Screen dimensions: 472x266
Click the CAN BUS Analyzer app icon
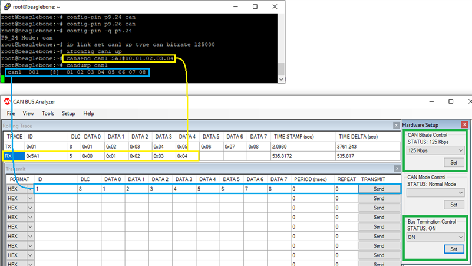pyautogui.click(x=8, y=101)
